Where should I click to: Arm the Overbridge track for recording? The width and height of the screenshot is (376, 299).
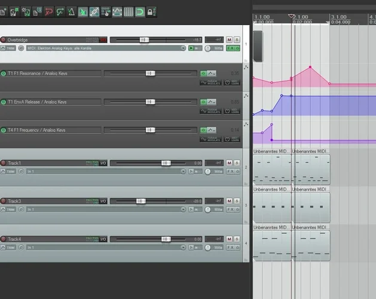pos(3,39)
